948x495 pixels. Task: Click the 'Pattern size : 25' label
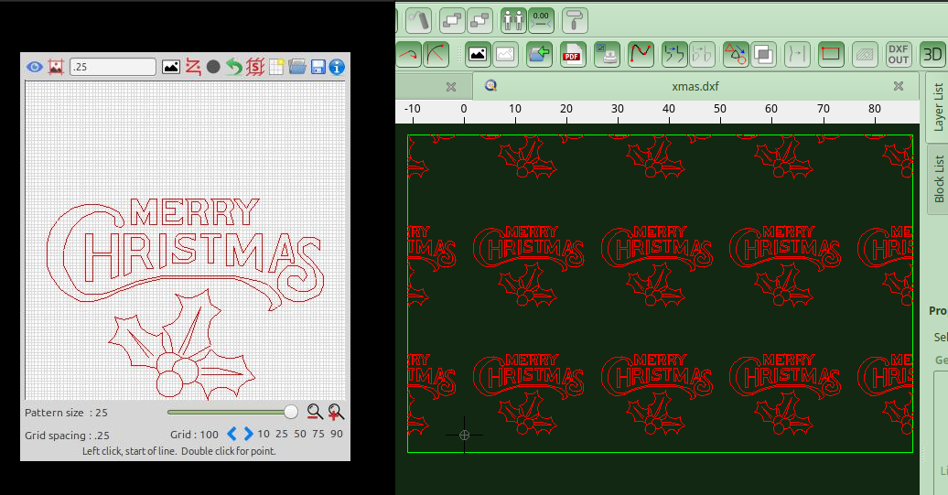66,413
